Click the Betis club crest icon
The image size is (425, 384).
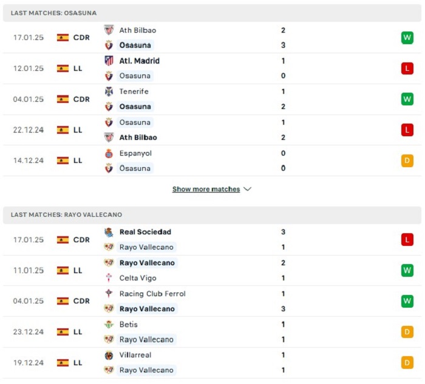[x=109, y=325]
